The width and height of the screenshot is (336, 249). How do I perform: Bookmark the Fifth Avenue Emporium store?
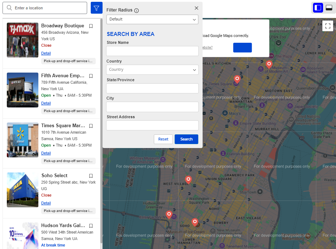[91, 76]
